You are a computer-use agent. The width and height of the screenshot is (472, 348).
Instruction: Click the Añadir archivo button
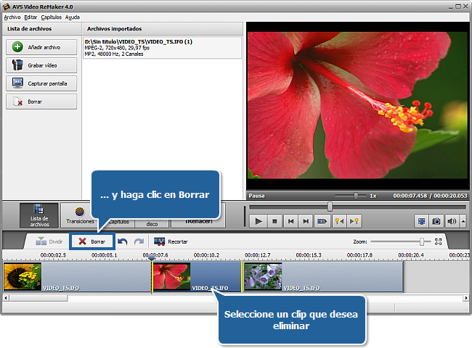[x=41, y=47]
